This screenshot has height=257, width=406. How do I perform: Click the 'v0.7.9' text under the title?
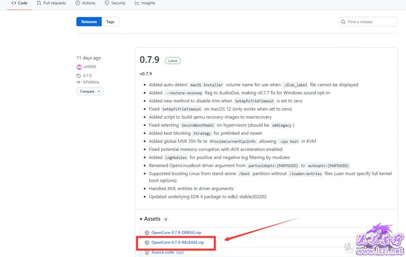tap(146, 74)
